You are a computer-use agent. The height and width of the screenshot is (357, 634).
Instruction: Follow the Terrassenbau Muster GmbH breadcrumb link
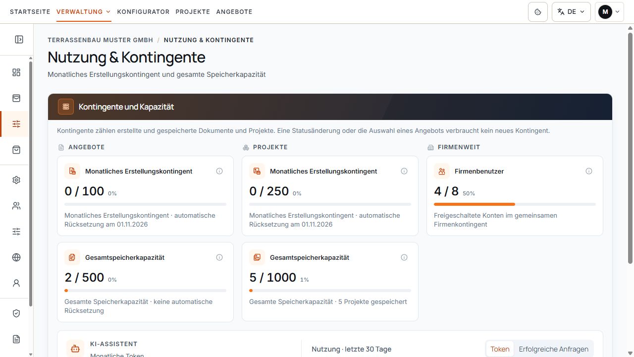coord(101,40)
